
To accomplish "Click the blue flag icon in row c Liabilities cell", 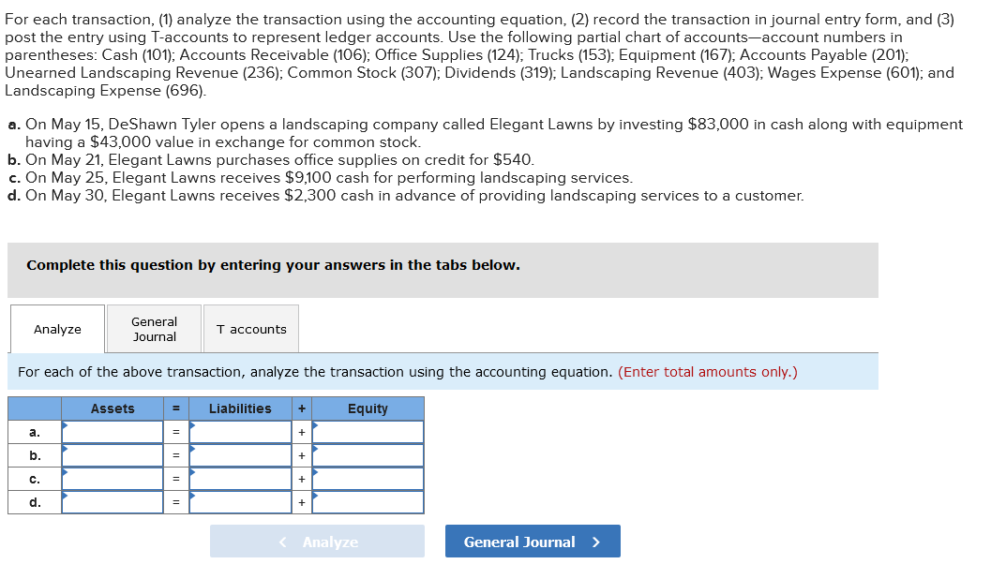I will (193, 473).
